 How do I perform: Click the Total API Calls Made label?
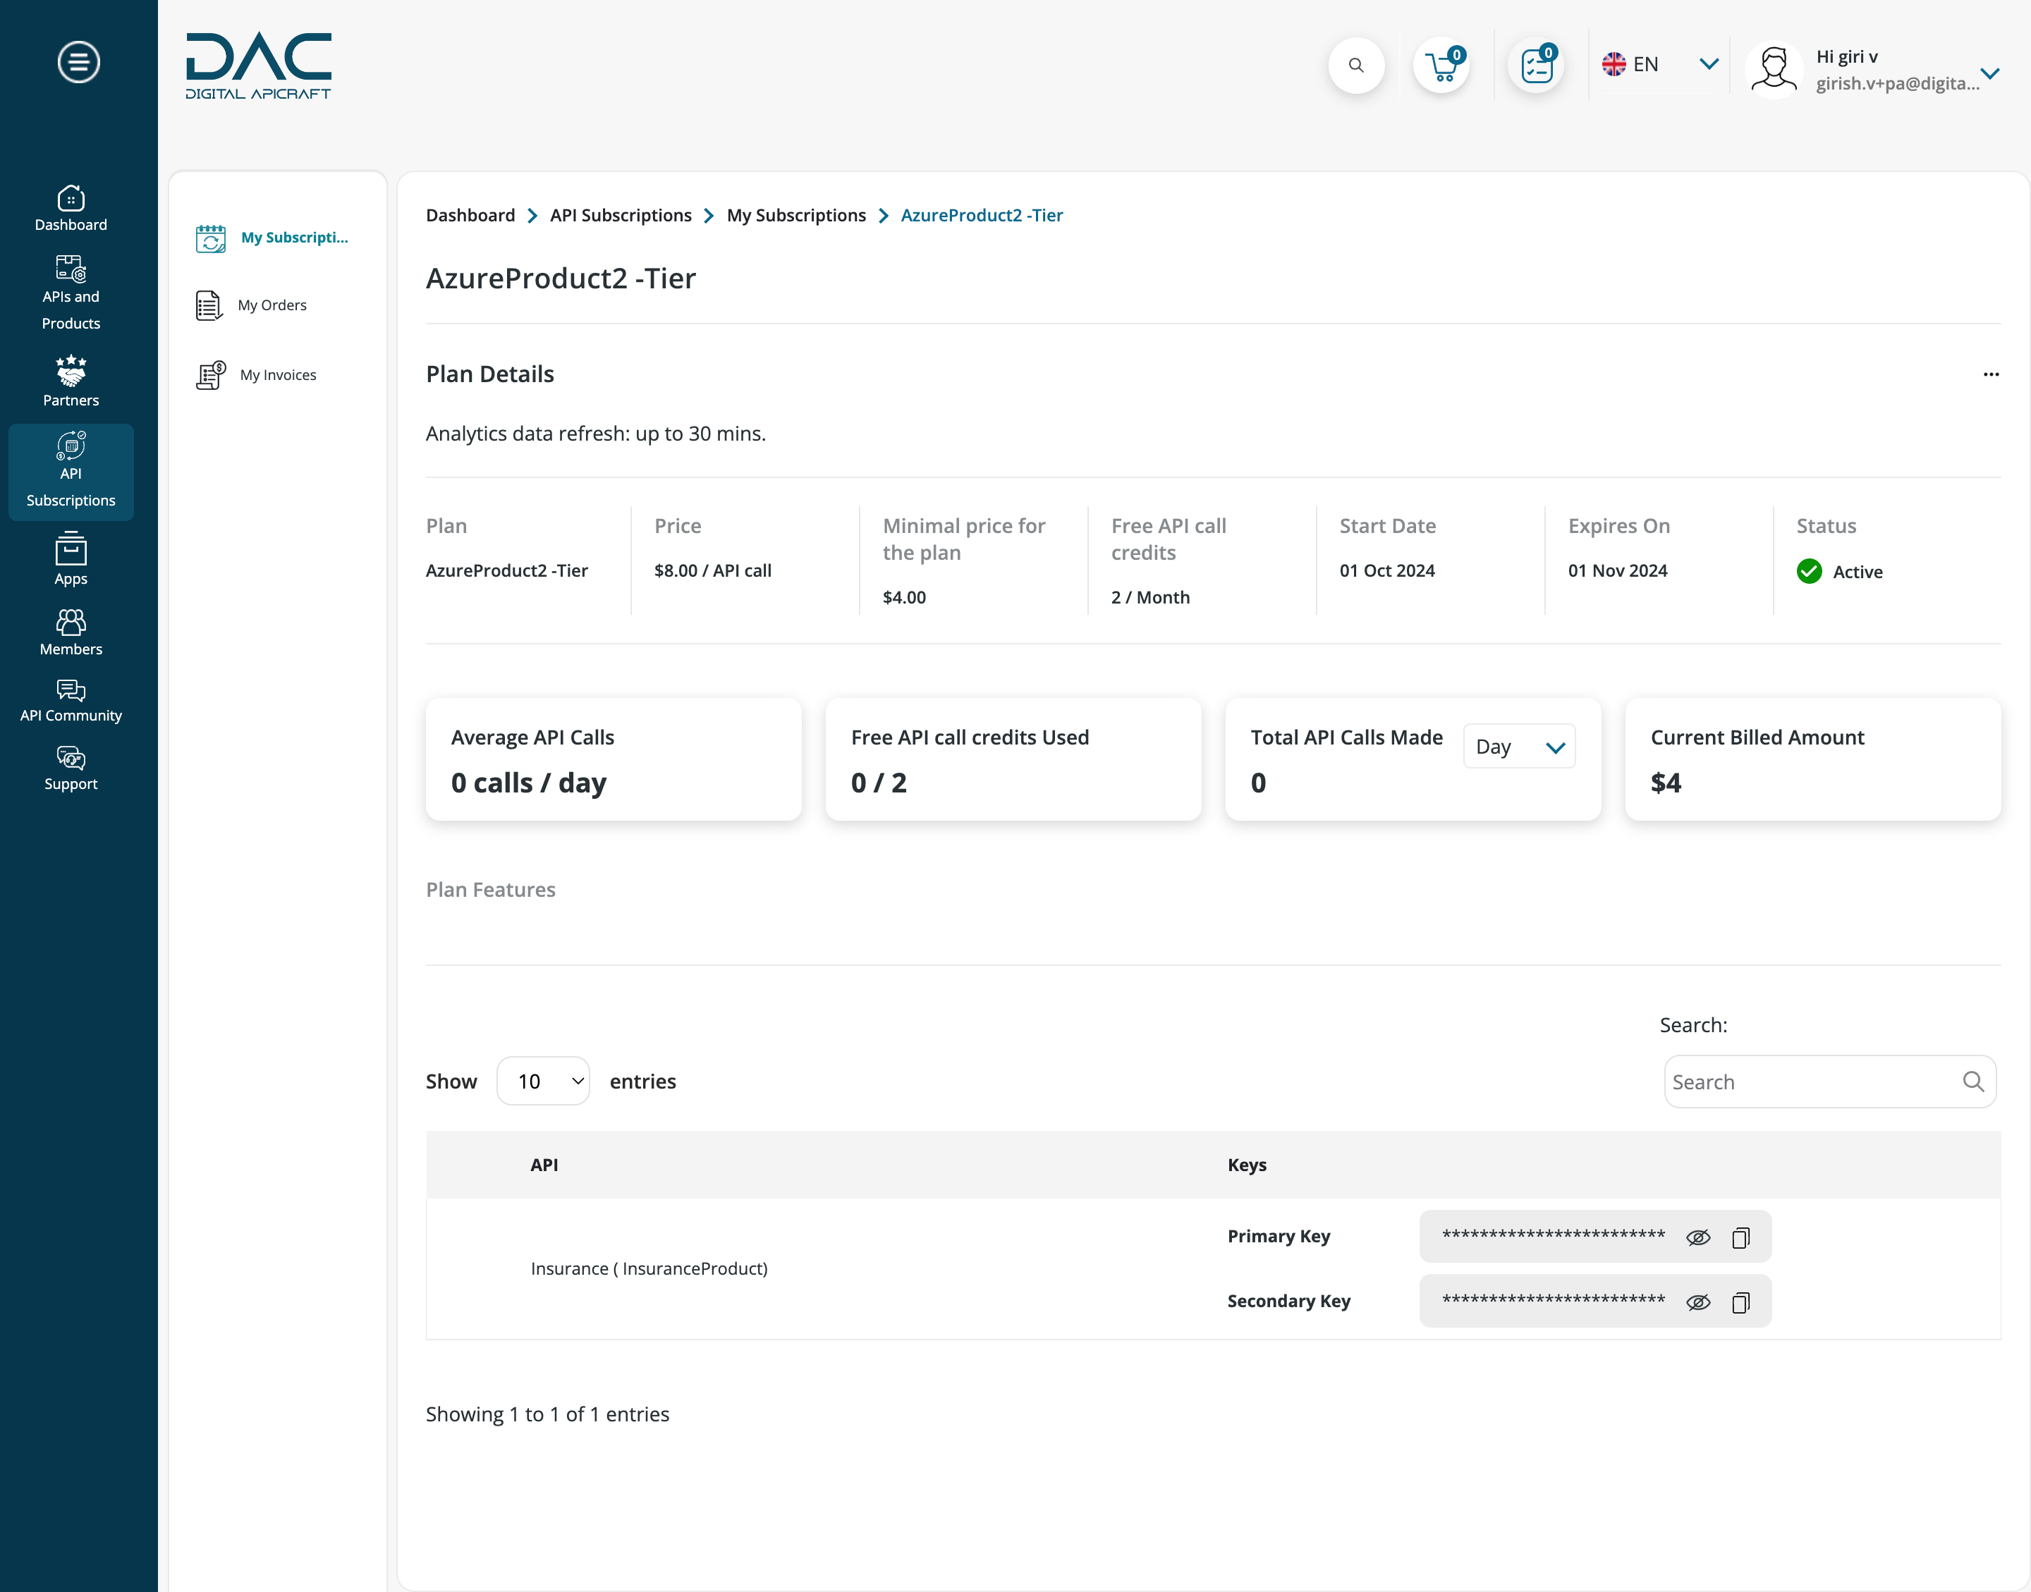click(x=1346, y=737)
